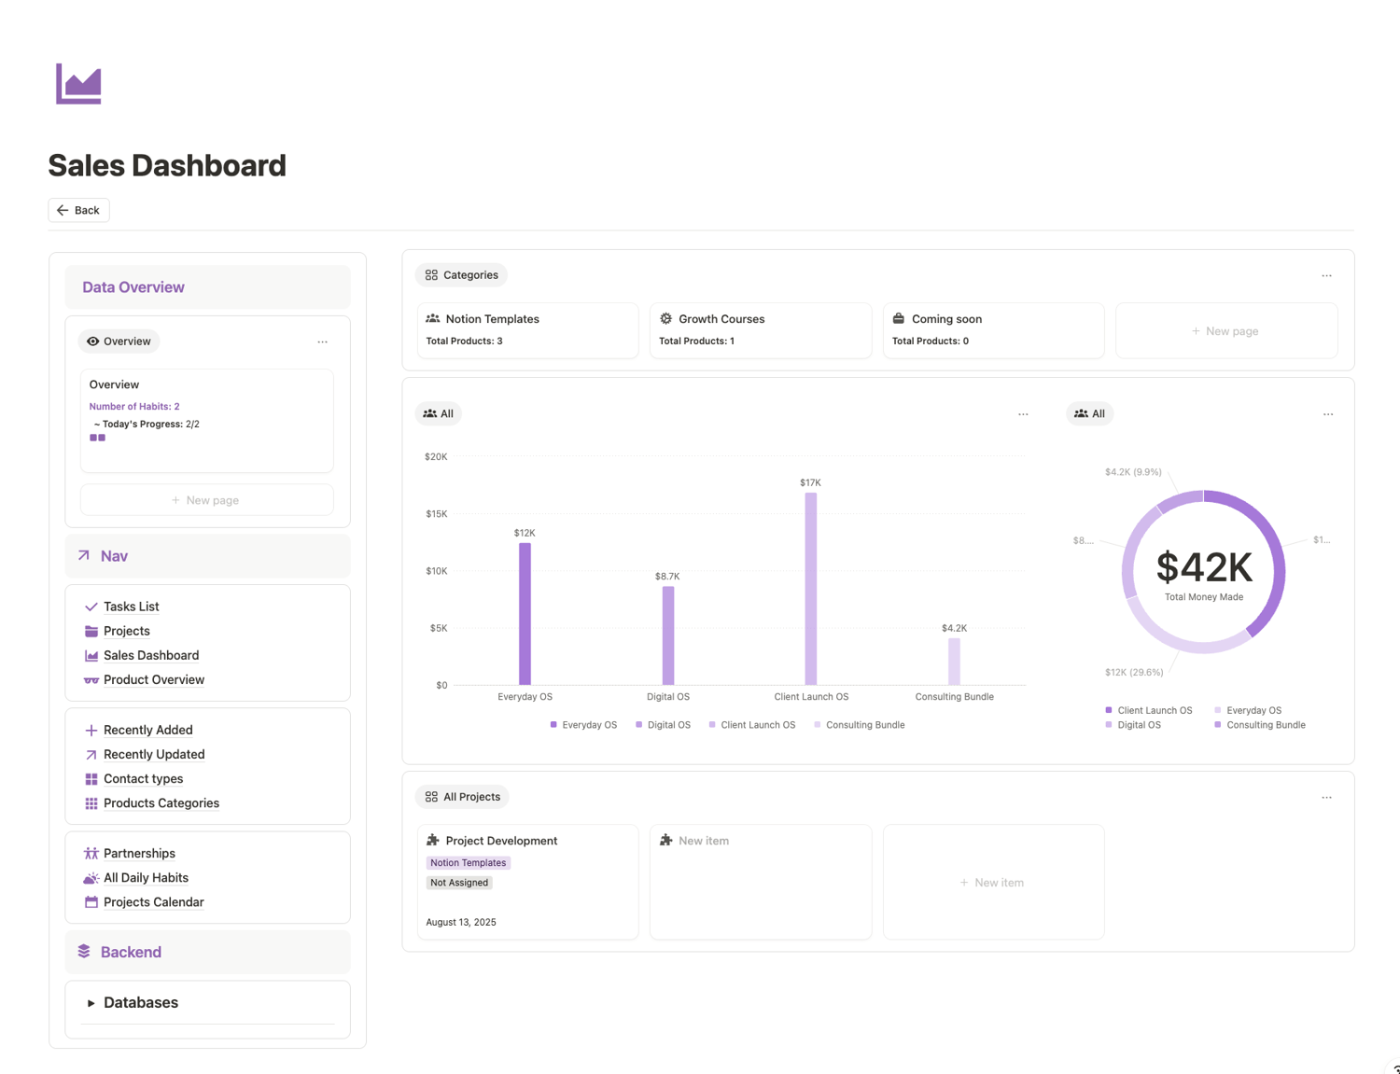Open the All Projects options menu
The image size is (1400, 1074).
(x=1326, y=797)
